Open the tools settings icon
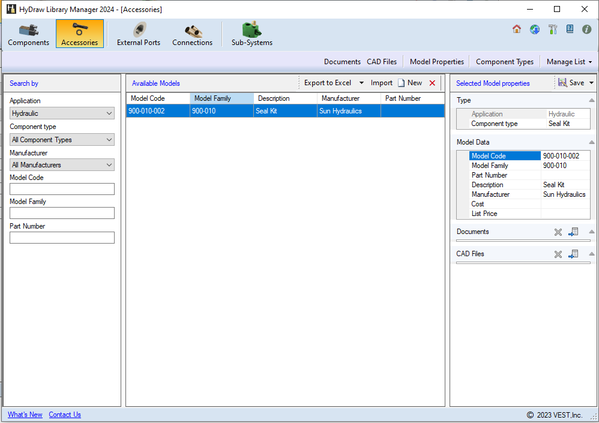 tap(553, 29)
